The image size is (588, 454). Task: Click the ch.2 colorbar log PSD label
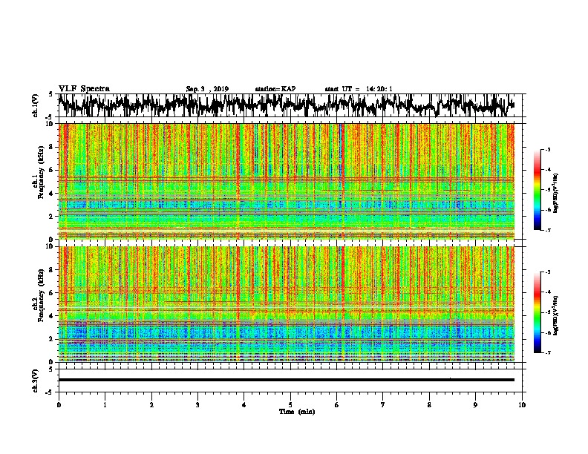pos(556,315)
